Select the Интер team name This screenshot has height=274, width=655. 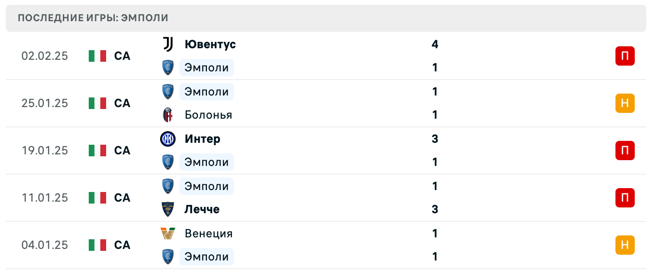[203, 139]
